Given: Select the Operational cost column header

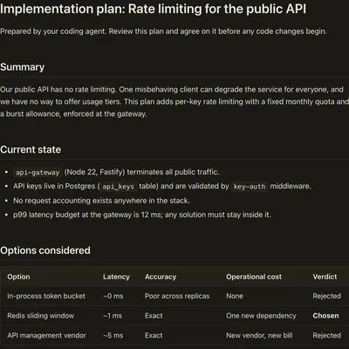Looking at the screenshot, I should click(x=254, y=277).
